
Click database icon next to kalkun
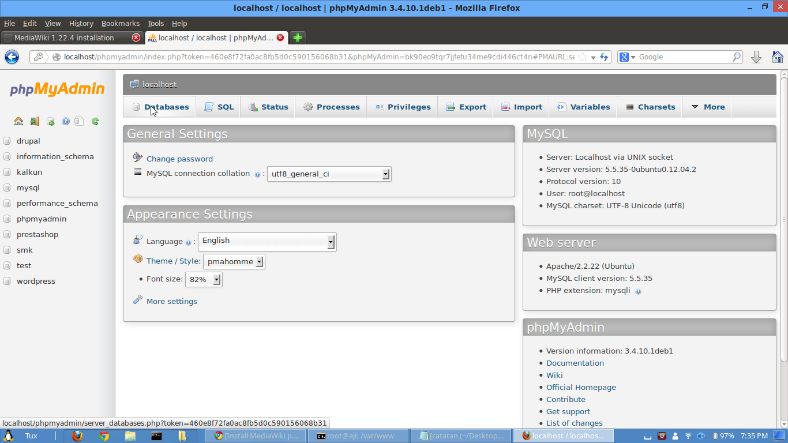(7, 172)
